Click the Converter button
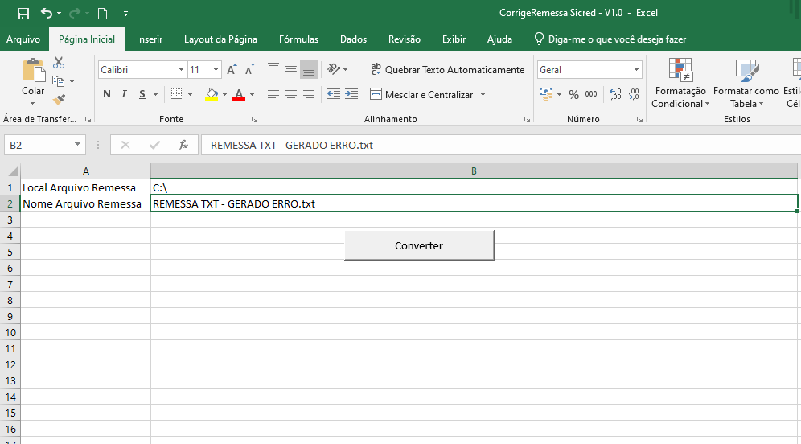This screenshot has width=801, height=444. (419, 245)
